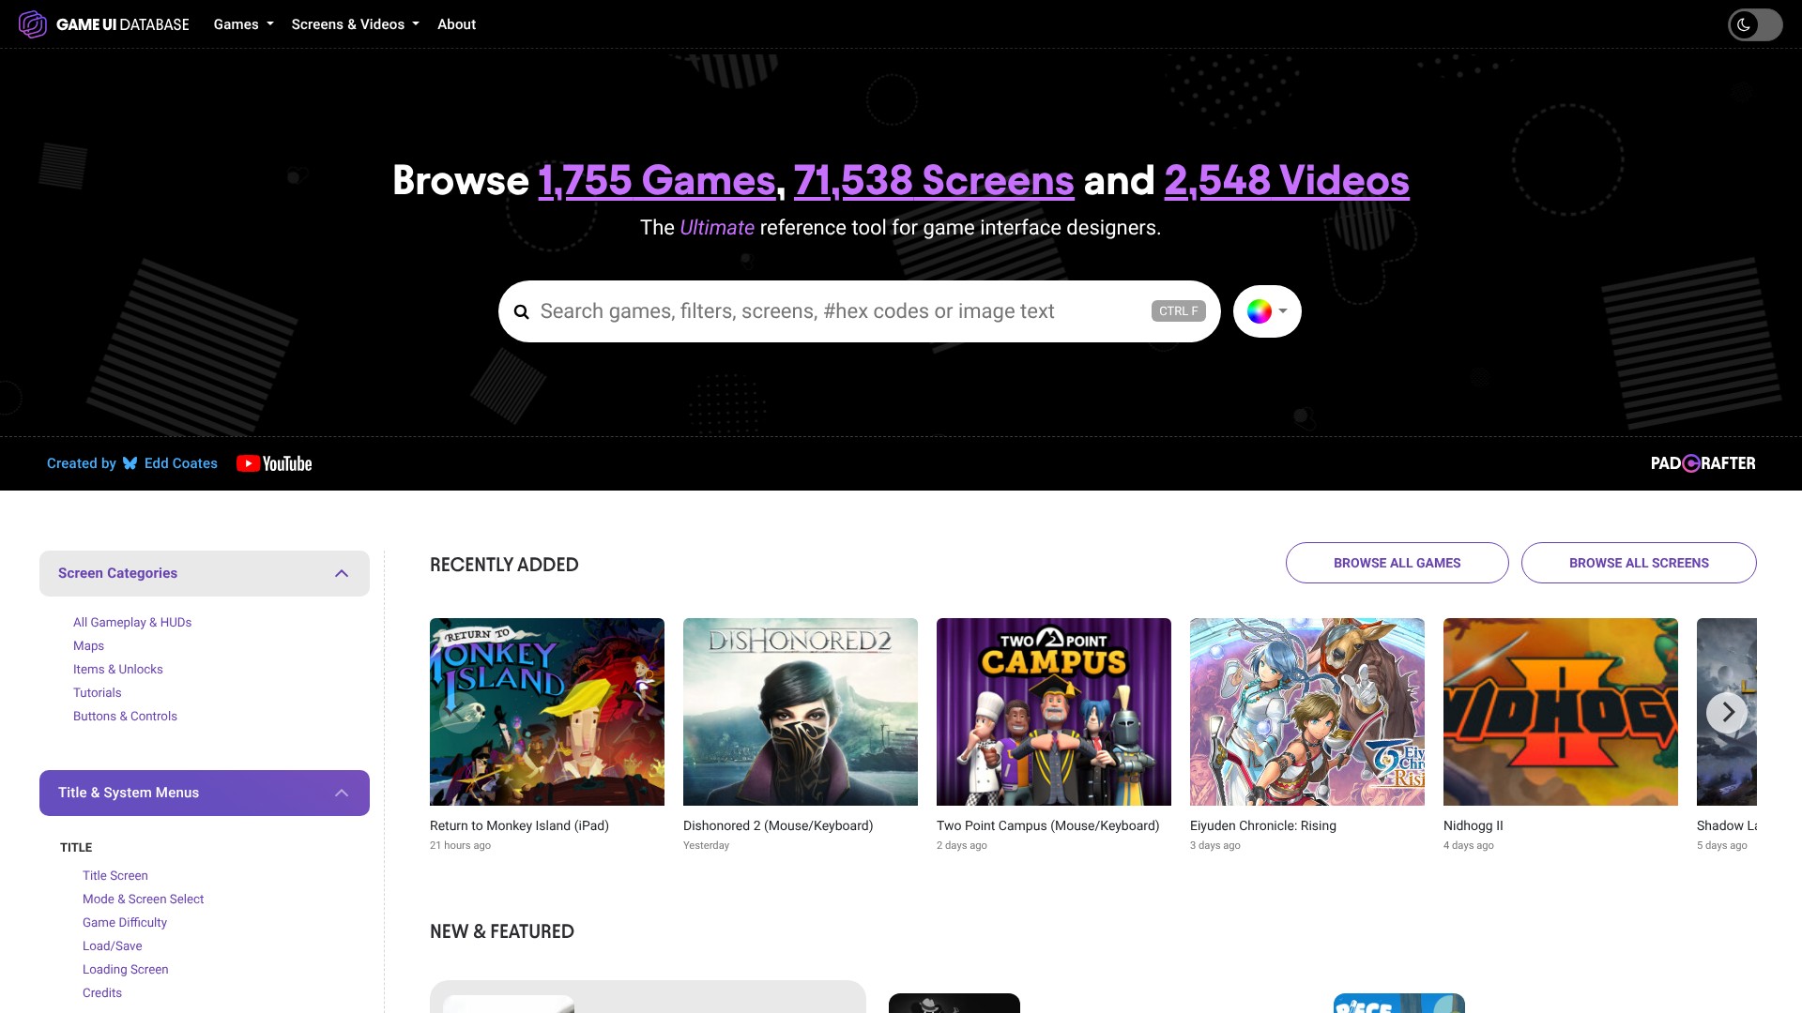Viewport: 1802px width, 1013px height.
Task: Select All Gameplay & HUDs category
Action: (x=132, y=622)
